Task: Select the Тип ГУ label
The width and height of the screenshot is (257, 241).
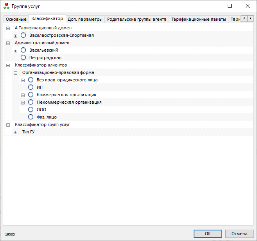Action: (x=28, y=132)
